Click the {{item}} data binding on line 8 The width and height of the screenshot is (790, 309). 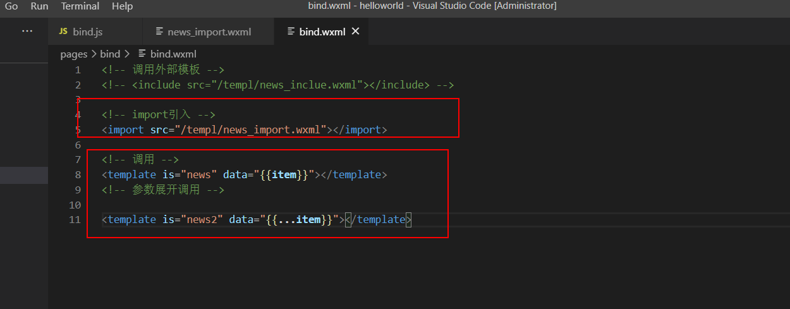(284, 174)
